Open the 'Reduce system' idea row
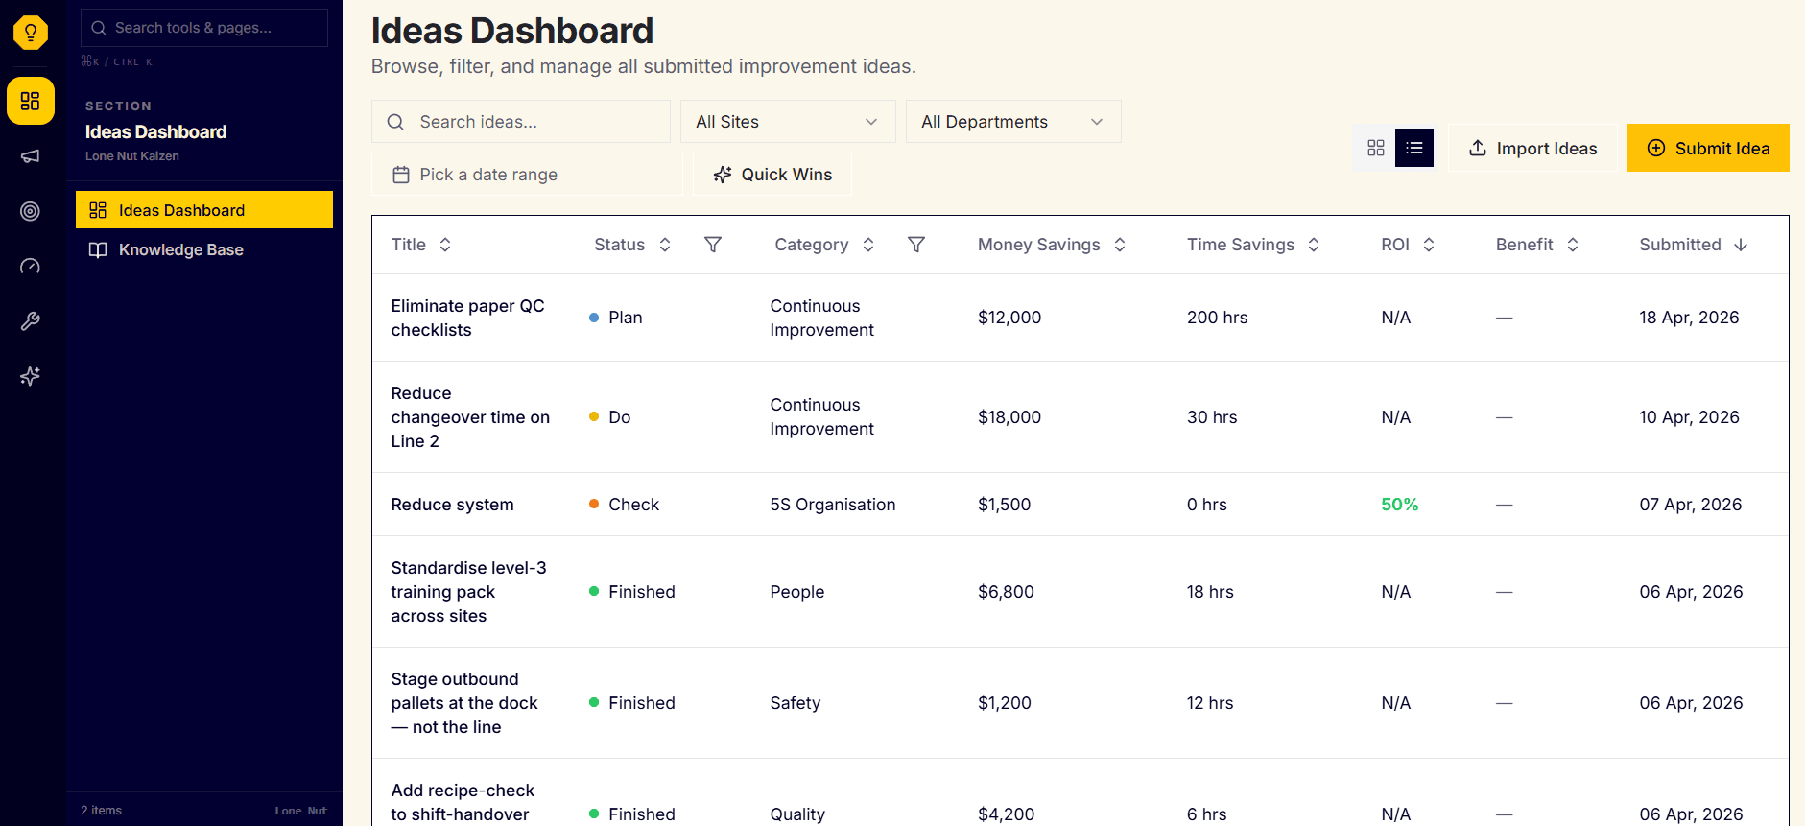The width and height of the screenshot is (1805, 826). [1081, 505]
